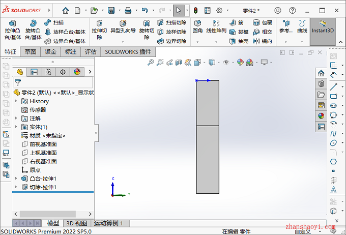The width and height of the screenshot is (346, 235).
Task: Expand the History tree node
Action: pyautogui.click(x=16, y=101)
